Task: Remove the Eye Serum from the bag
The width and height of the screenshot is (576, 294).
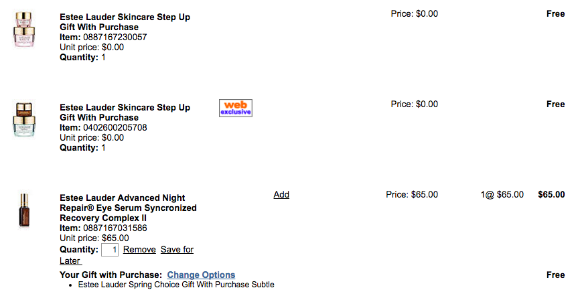Action: click(139, 250)
